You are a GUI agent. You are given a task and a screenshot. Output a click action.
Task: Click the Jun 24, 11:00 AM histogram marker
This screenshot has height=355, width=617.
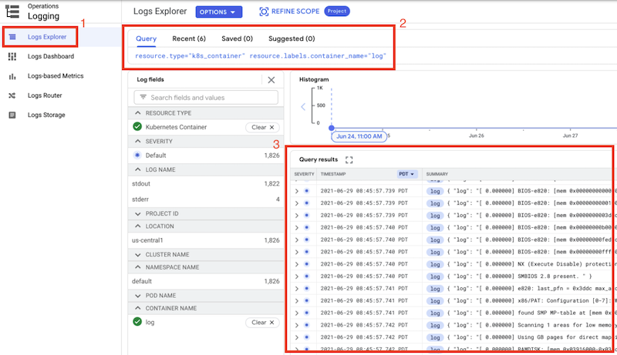pyautogui.click(x=358, y=136)
